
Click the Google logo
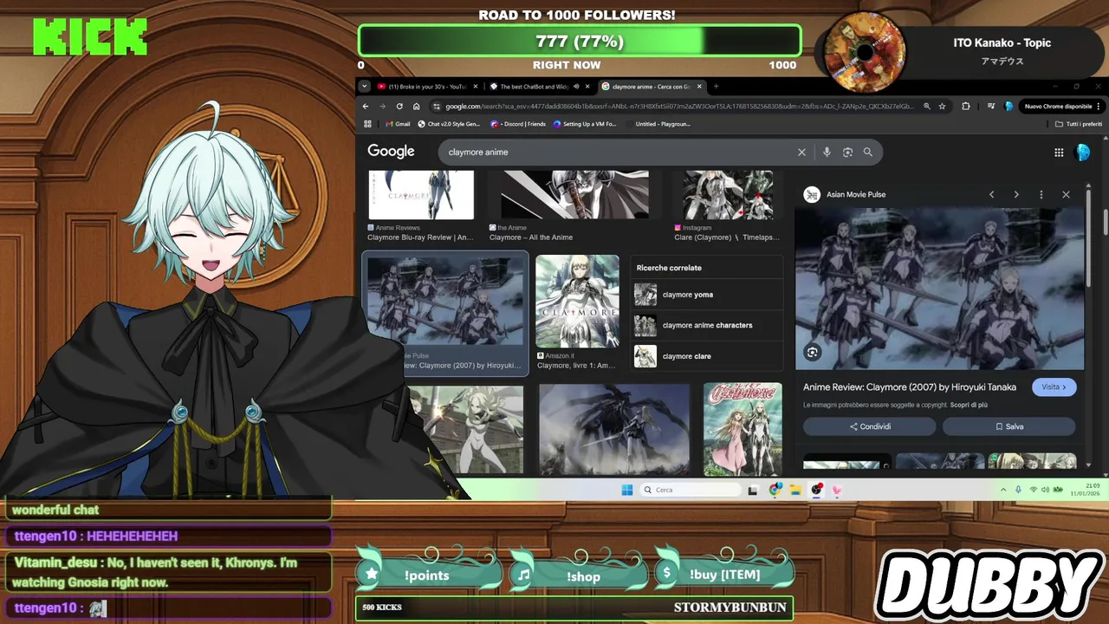pos(391,152)
